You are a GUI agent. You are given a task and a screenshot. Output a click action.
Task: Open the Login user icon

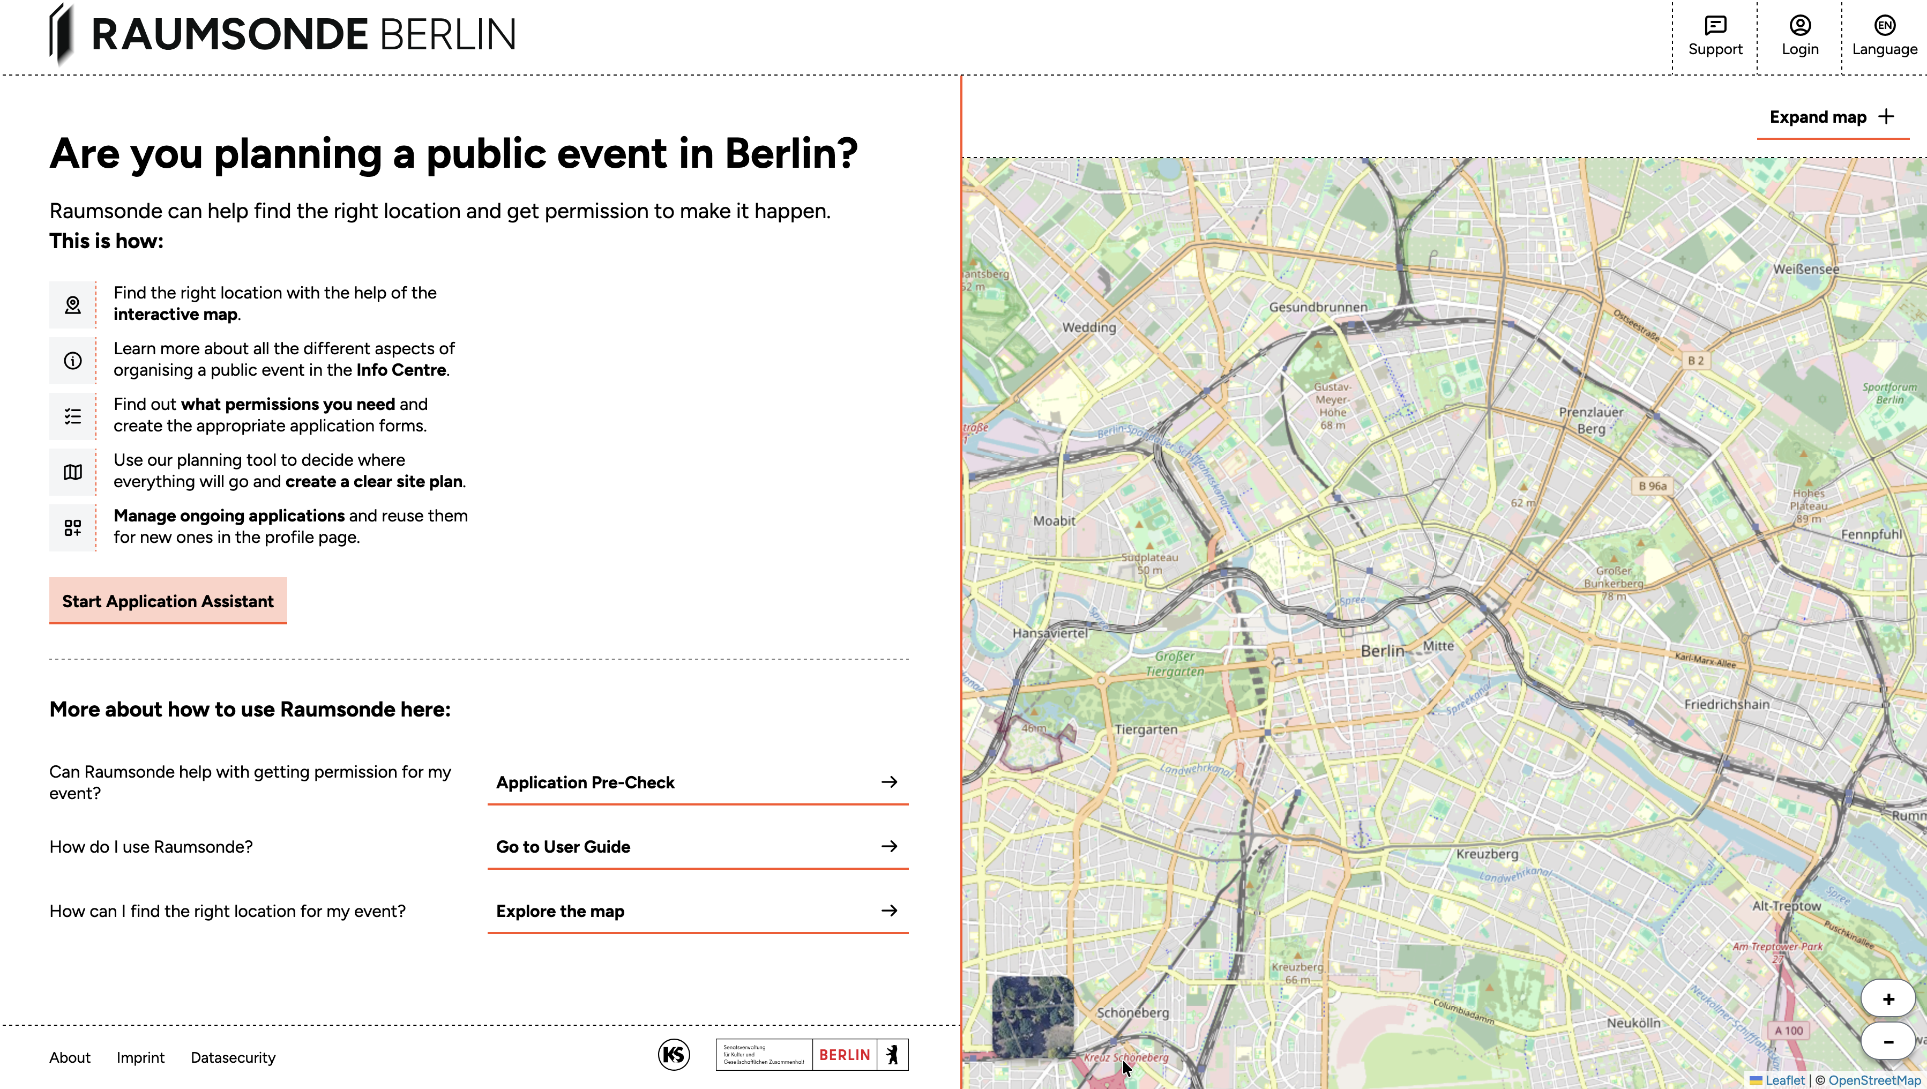pos(1799,26)
